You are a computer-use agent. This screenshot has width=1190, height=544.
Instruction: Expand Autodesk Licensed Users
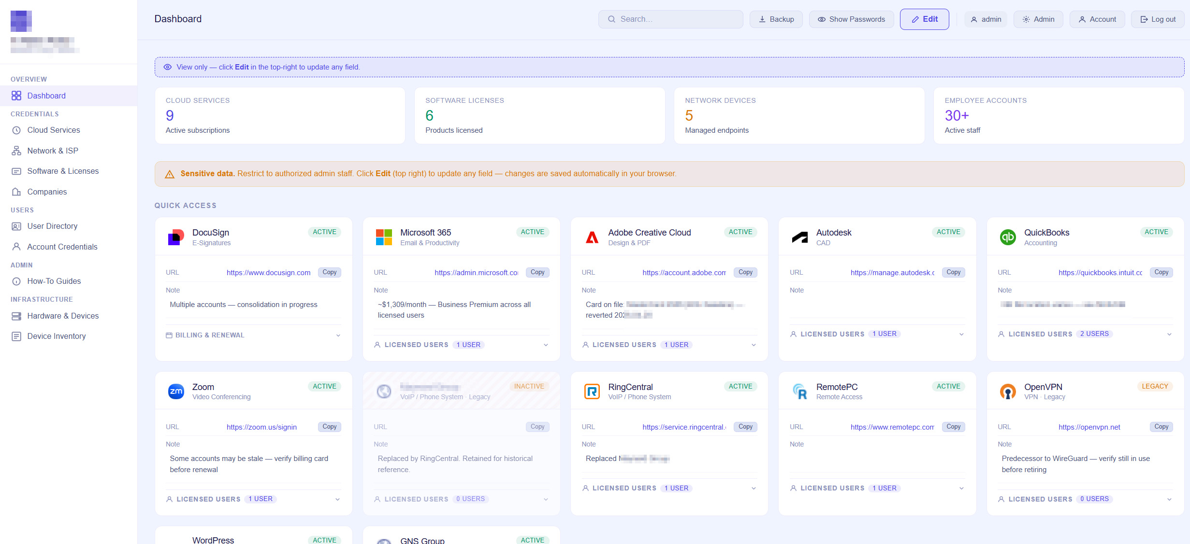point(877,334)
